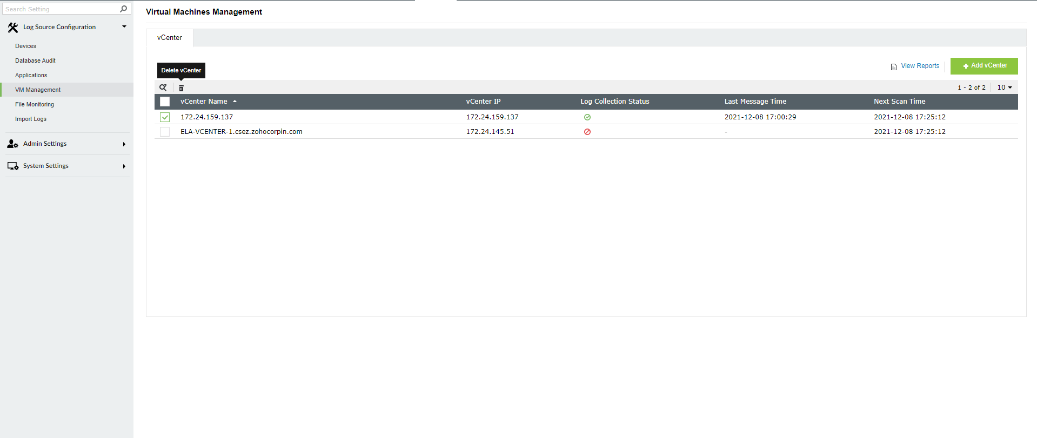
Task: Click the View Reports document icon
Action: (x=894, y=66)
